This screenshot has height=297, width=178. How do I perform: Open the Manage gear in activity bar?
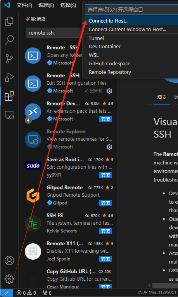pyautogui.click(x=9, y=279)
